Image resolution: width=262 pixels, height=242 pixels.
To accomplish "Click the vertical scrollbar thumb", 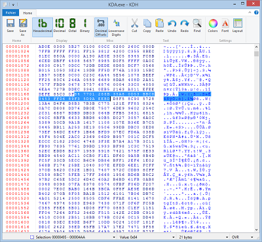I will click(257, 54).
